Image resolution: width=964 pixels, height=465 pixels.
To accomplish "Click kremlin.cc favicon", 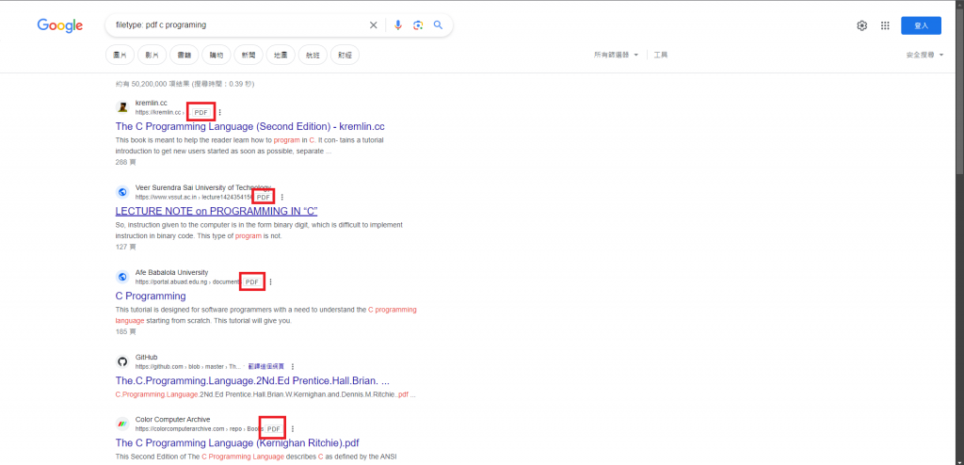I will pos(122,107).
